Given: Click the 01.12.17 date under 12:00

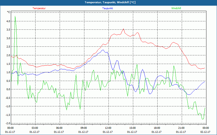Looking at the screenshot, I should 108,132.
